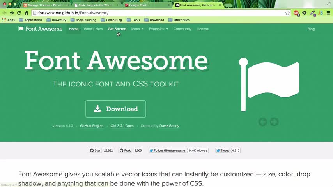Open a new browser tab

coord(228,5)
